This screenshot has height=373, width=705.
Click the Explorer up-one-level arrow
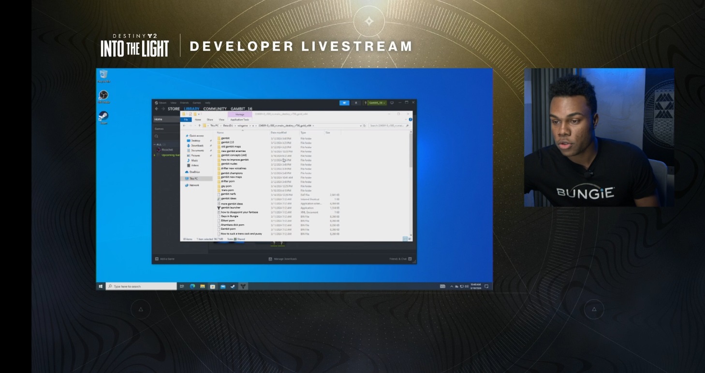tap(199, 125)
